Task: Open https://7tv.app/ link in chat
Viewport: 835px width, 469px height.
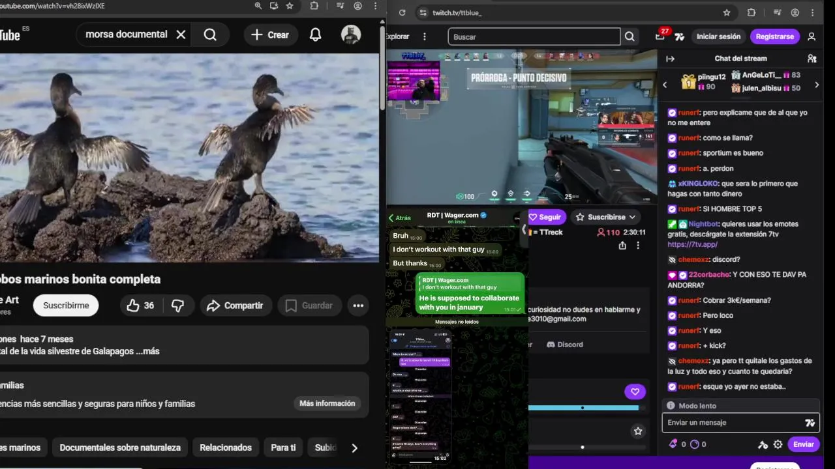Action: click(x=692, y=244)
